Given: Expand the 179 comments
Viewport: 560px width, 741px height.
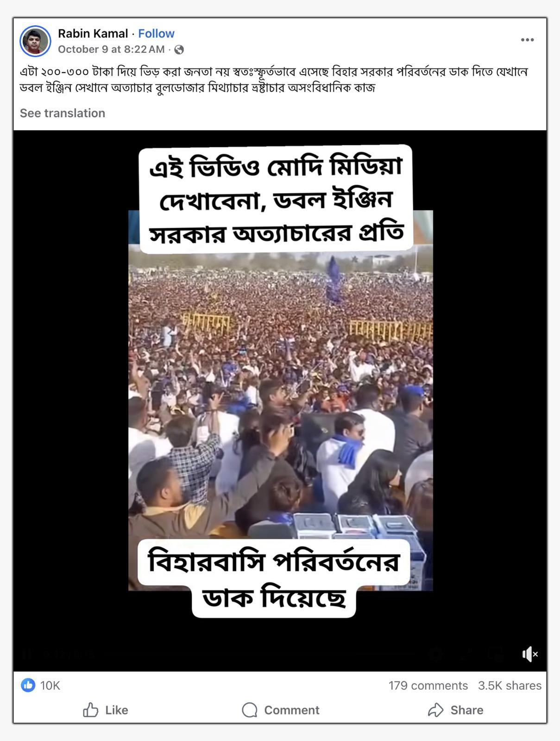Looking at the screenshot, I should coord(428,685).
